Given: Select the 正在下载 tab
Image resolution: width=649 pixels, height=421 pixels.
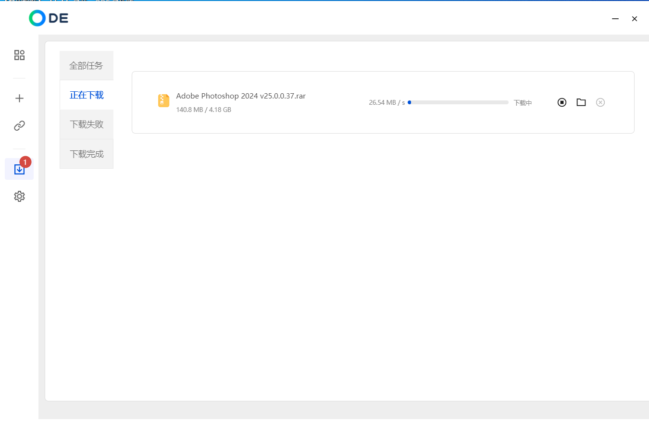Looking at the screenshot, I should 87,95.
